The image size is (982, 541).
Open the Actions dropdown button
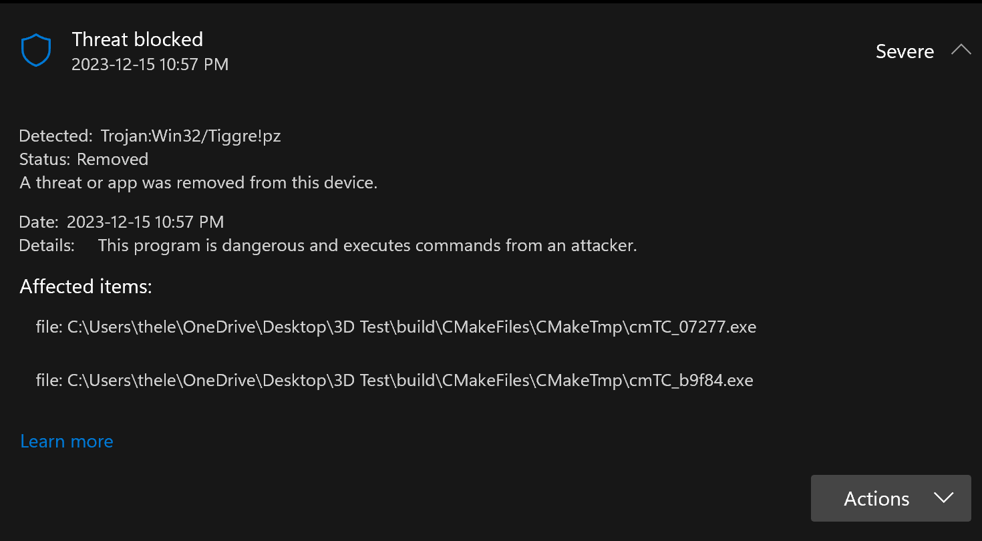point(876,498)
